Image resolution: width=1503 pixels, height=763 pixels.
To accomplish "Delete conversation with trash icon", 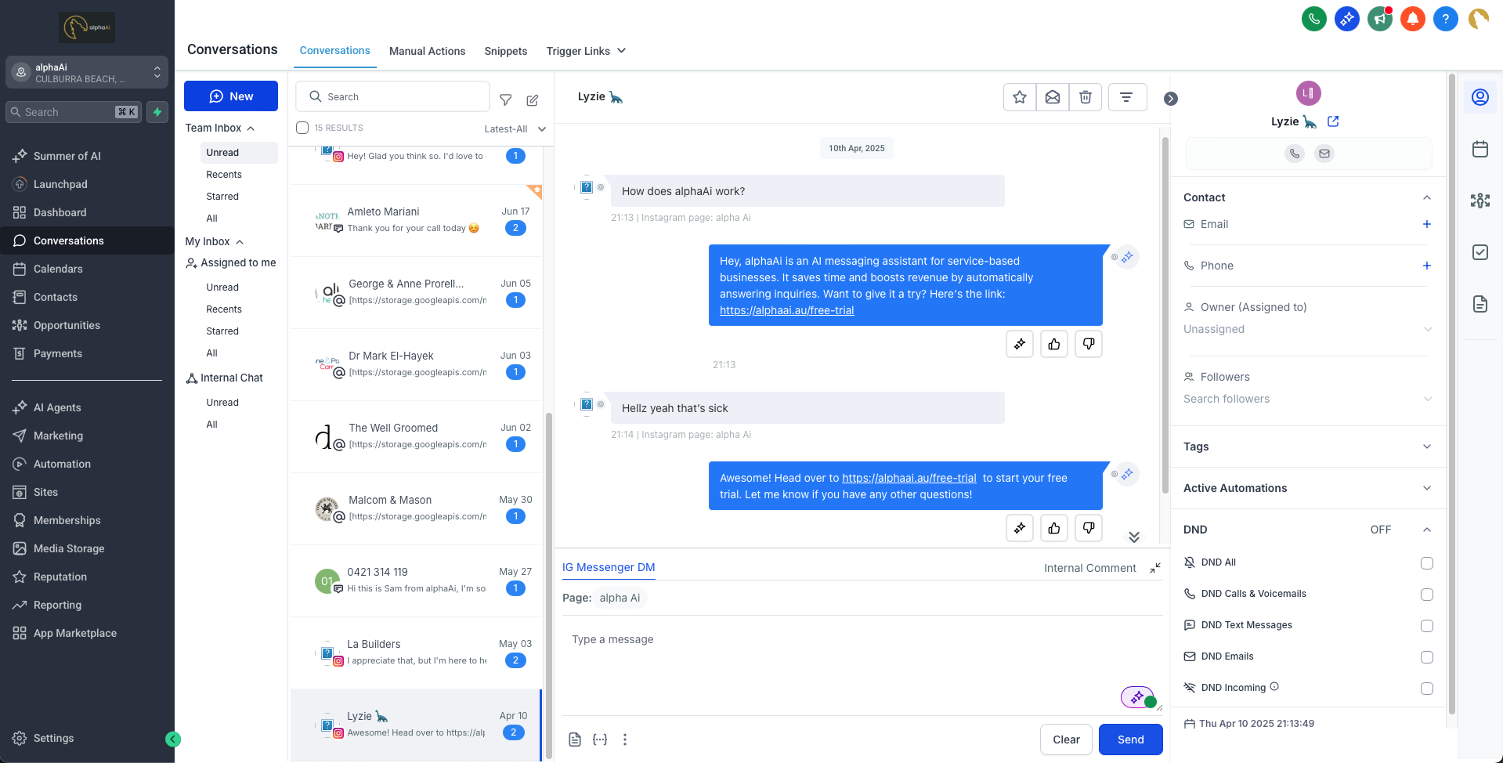I will coord(1085,97).
